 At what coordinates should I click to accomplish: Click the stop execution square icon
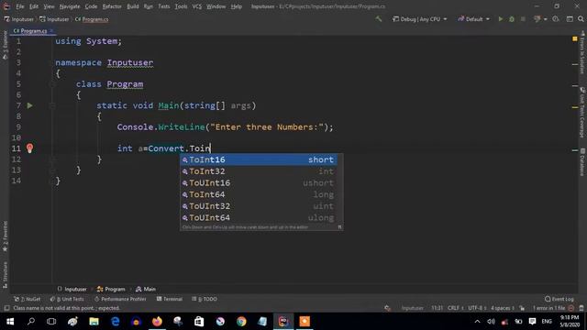point(523,19)
